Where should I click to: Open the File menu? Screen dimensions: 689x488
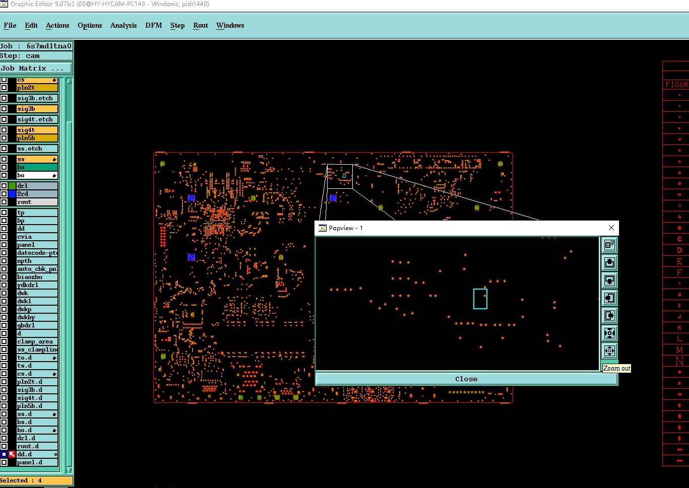(x=10, y=25)
